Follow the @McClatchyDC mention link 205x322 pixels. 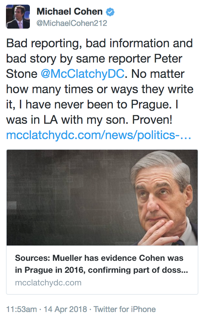click(83, 73)
